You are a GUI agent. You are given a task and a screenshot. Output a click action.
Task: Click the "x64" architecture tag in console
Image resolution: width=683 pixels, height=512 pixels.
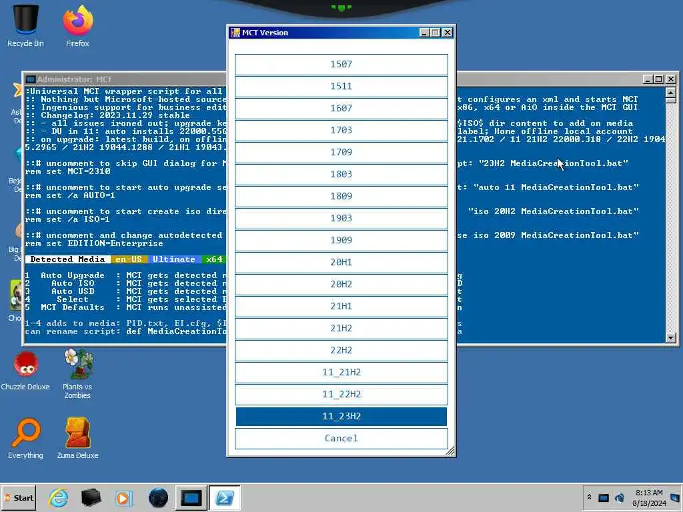(x=214, y=259)
